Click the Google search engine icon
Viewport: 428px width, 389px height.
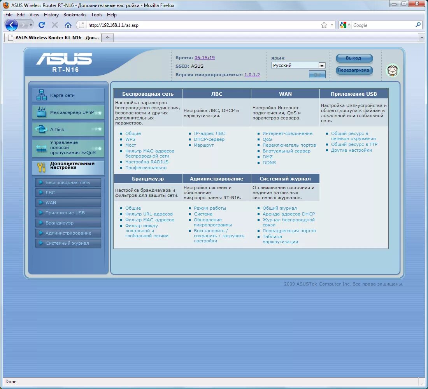tap(342, 25)
